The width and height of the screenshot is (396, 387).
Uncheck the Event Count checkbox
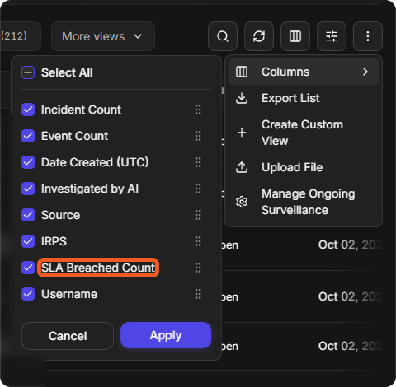pyautogui.click(x=28, y=136)
